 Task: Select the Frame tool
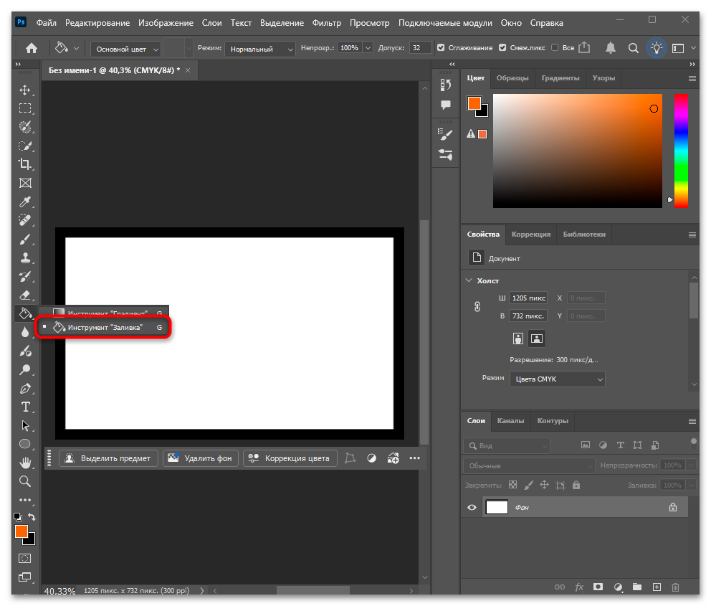25,183
